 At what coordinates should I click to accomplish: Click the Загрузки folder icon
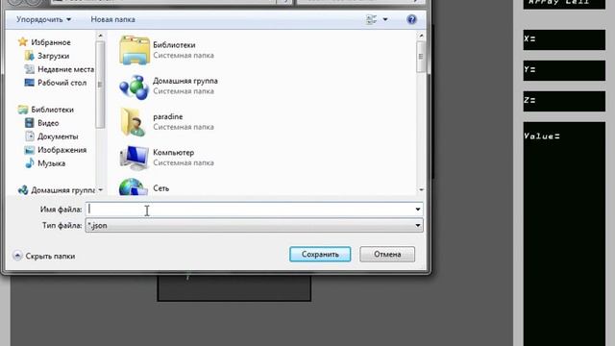[30, 56]
